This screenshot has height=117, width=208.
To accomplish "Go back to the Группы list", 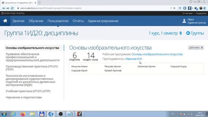I will pyautogui.click(x=197, y=33).
